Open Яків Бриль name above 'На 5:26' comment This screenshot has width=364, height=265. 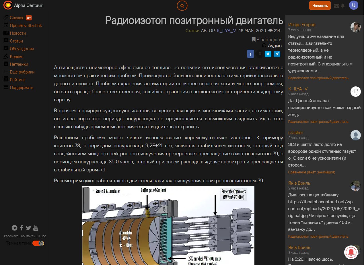click(299, 247)
